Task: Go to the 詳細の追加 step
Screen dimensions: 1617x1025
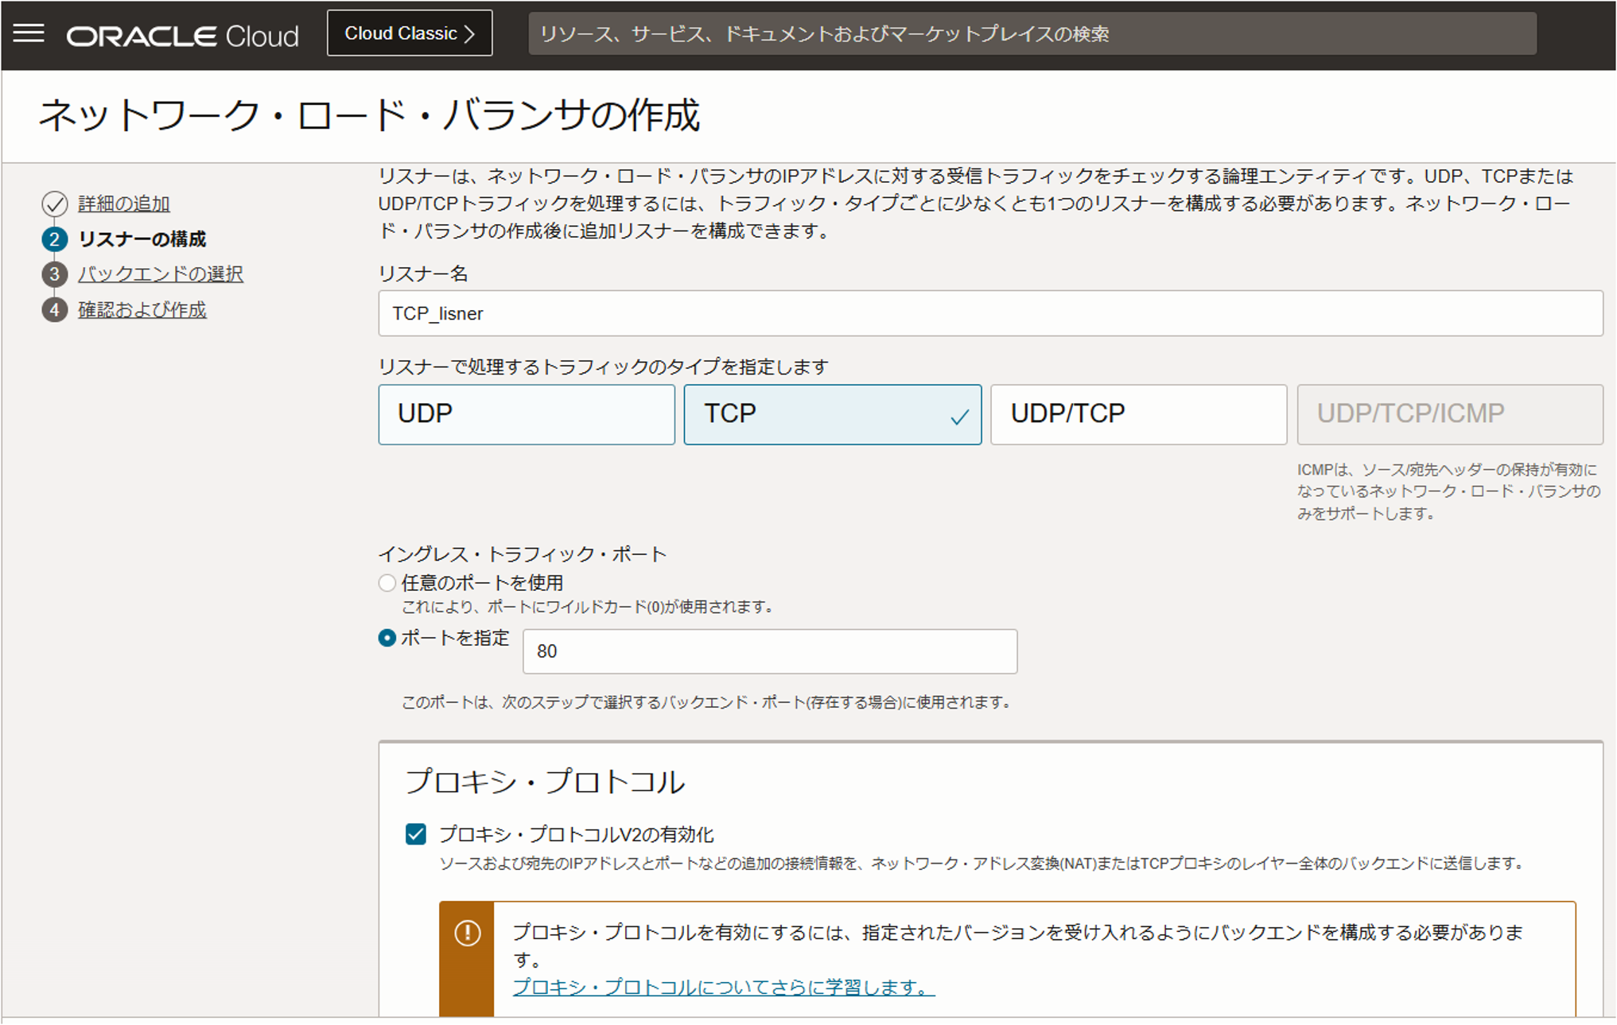Action: pyautogui.click(x=122, y=204)
